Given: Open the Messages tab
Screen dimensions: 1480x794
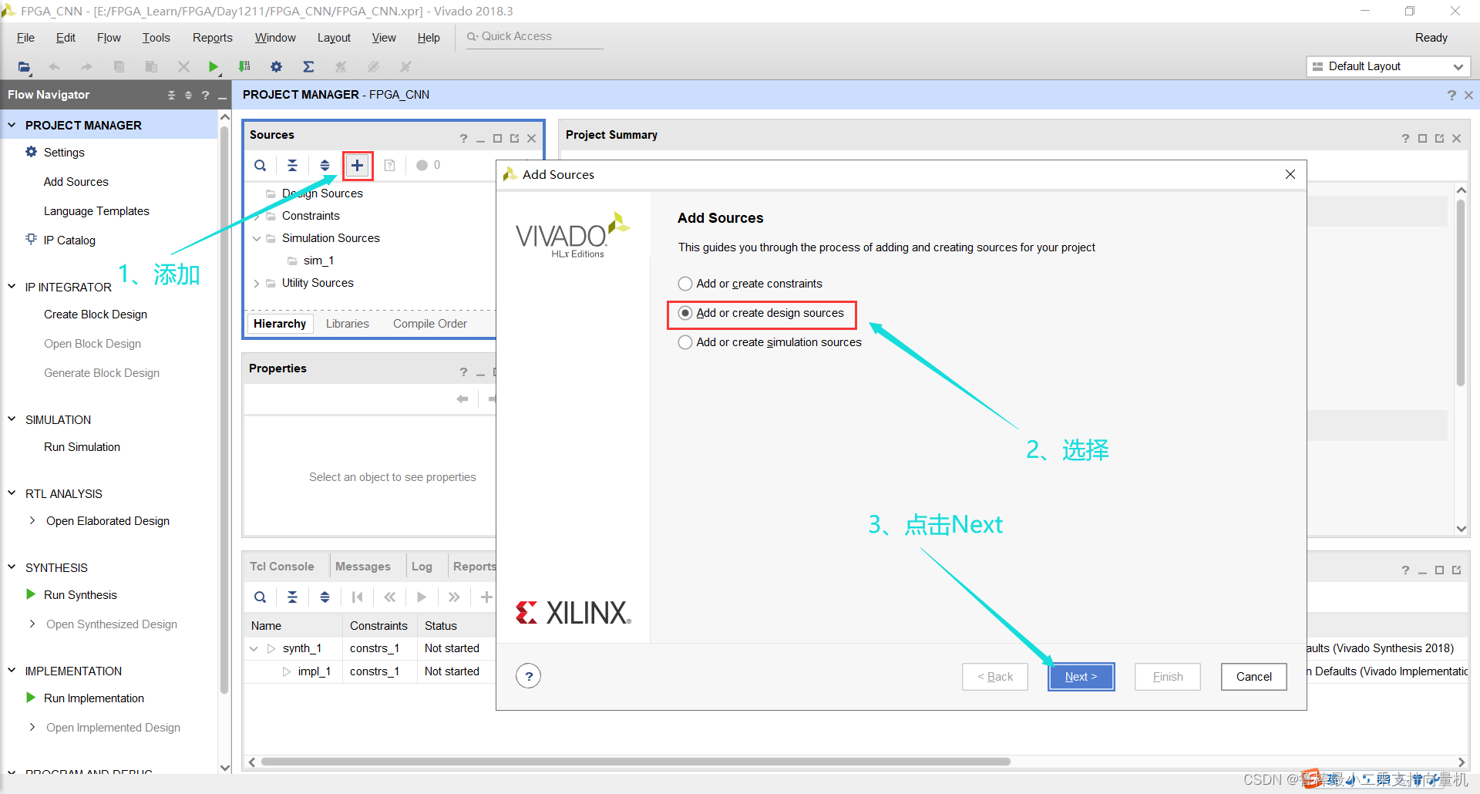Looking at the screenshot, I should click(363, 567).
